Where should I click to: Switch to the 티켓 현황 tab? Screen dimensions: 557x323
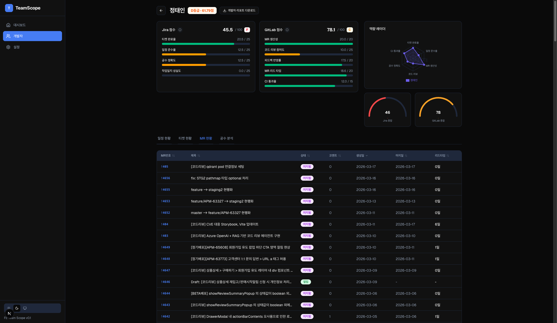185,138
